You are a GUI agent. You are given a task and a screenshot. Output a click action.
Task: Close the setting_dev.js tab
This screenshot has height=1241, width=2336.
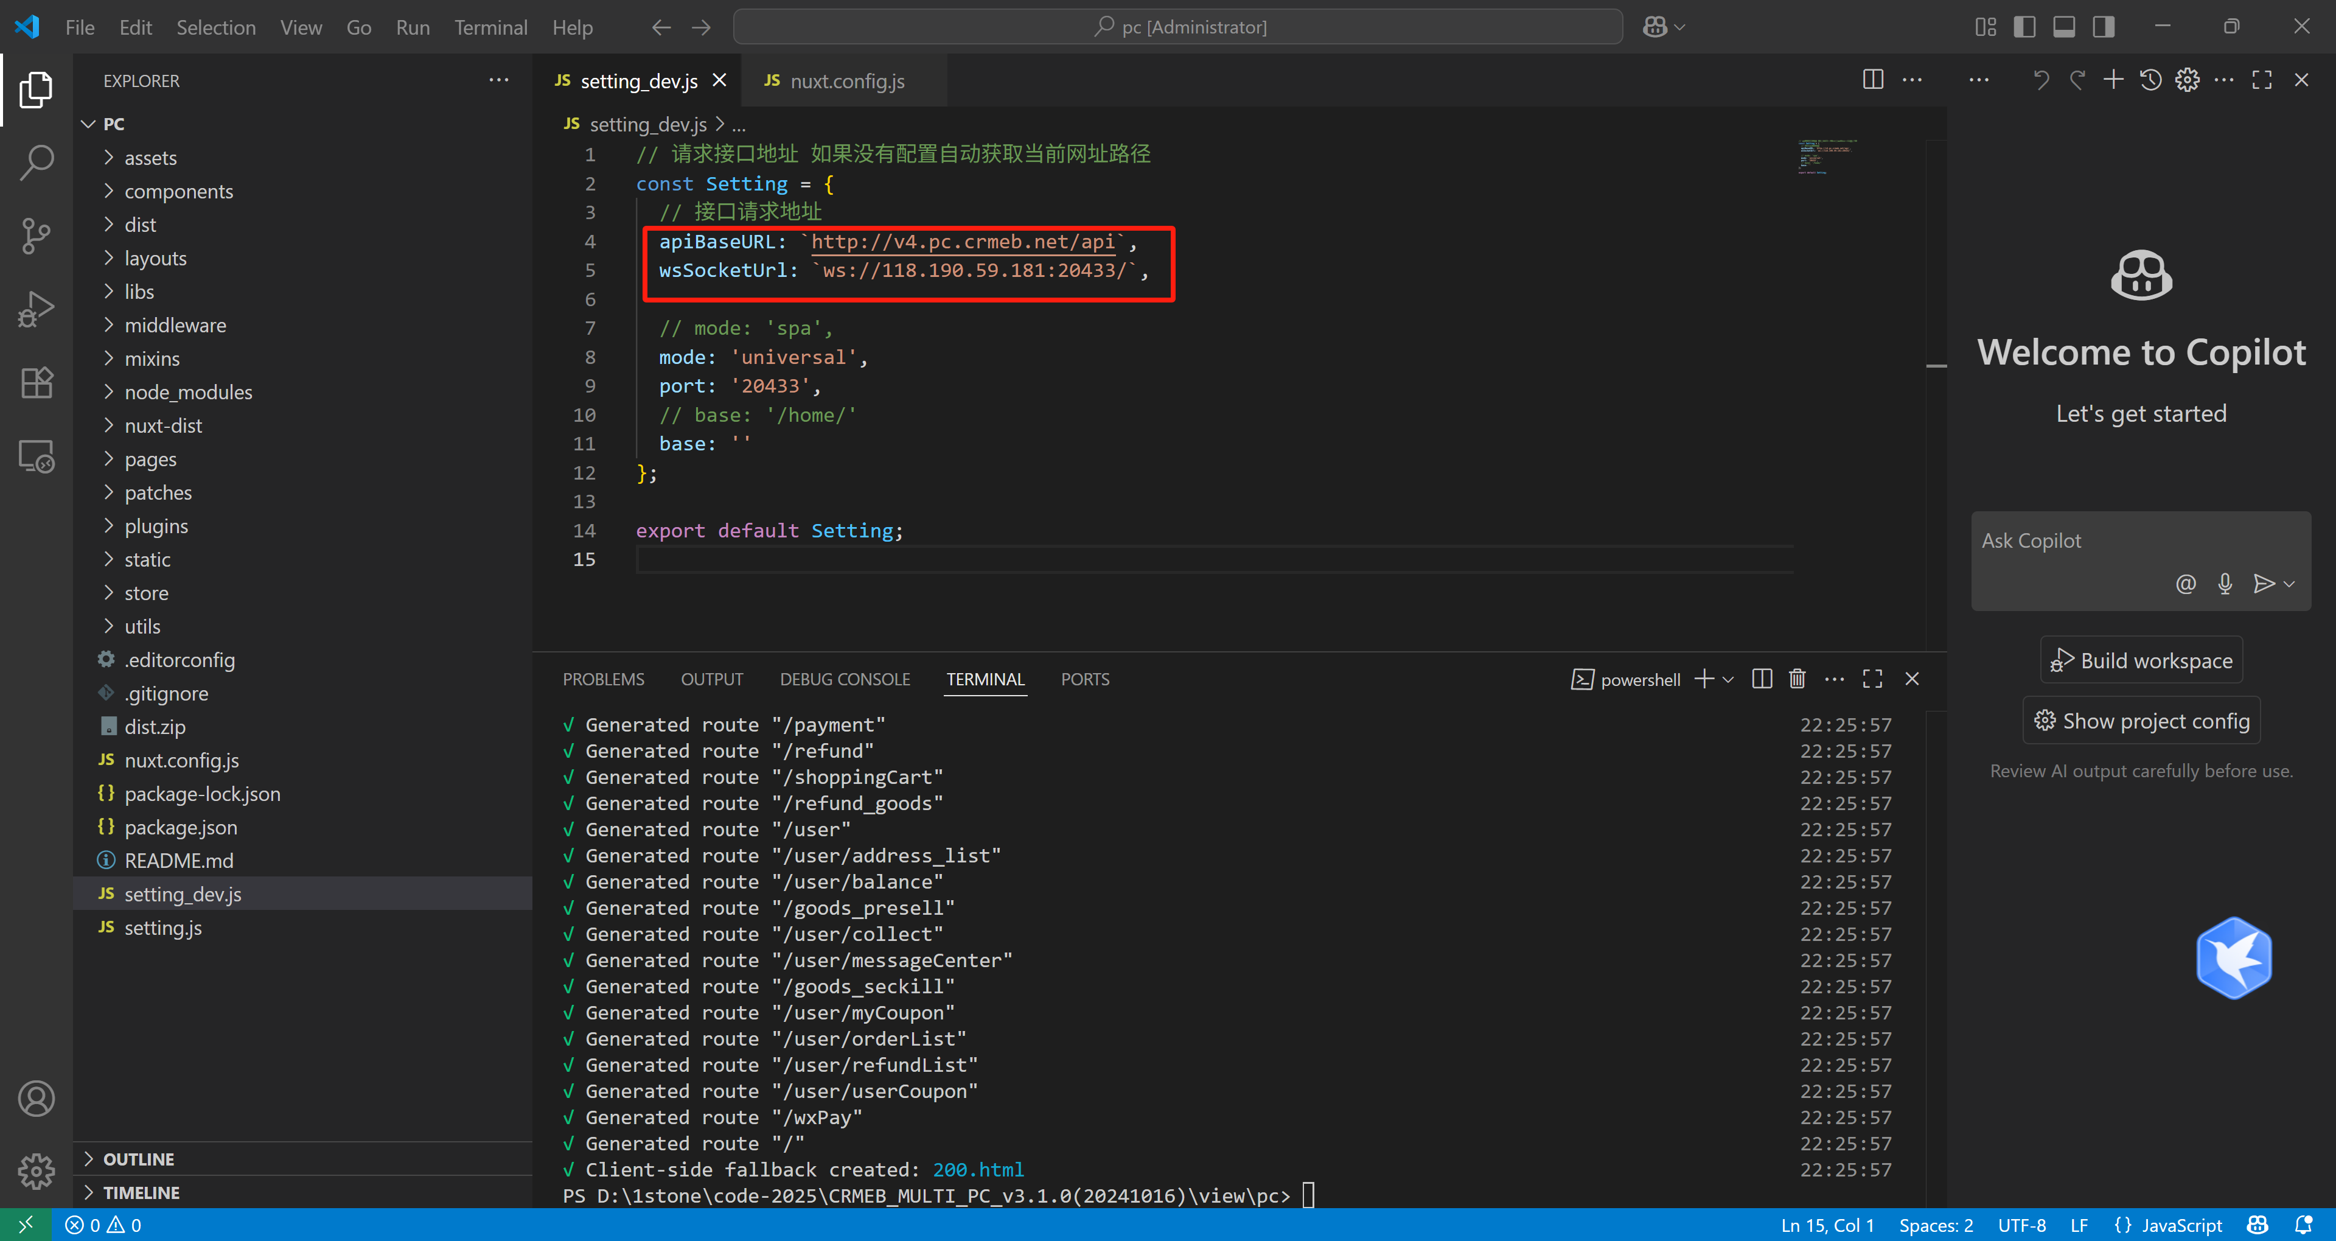coord(719,81)
